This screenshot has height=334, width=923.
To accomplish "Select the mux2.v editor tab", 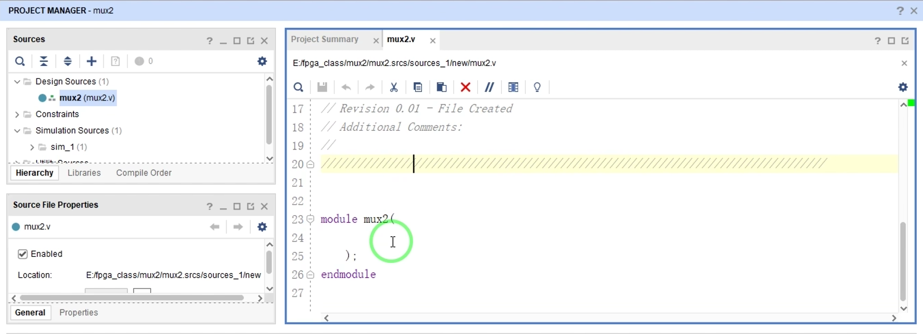I will (401, 39).
